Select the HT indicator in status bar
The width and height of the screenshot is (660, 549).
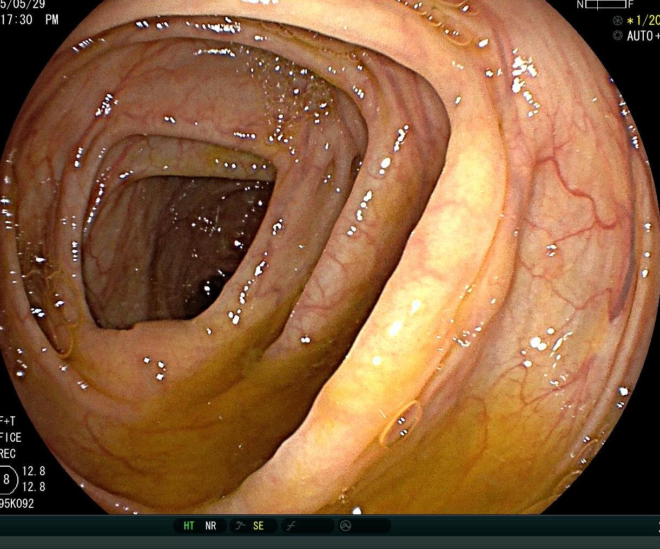(x=189, y=526)
